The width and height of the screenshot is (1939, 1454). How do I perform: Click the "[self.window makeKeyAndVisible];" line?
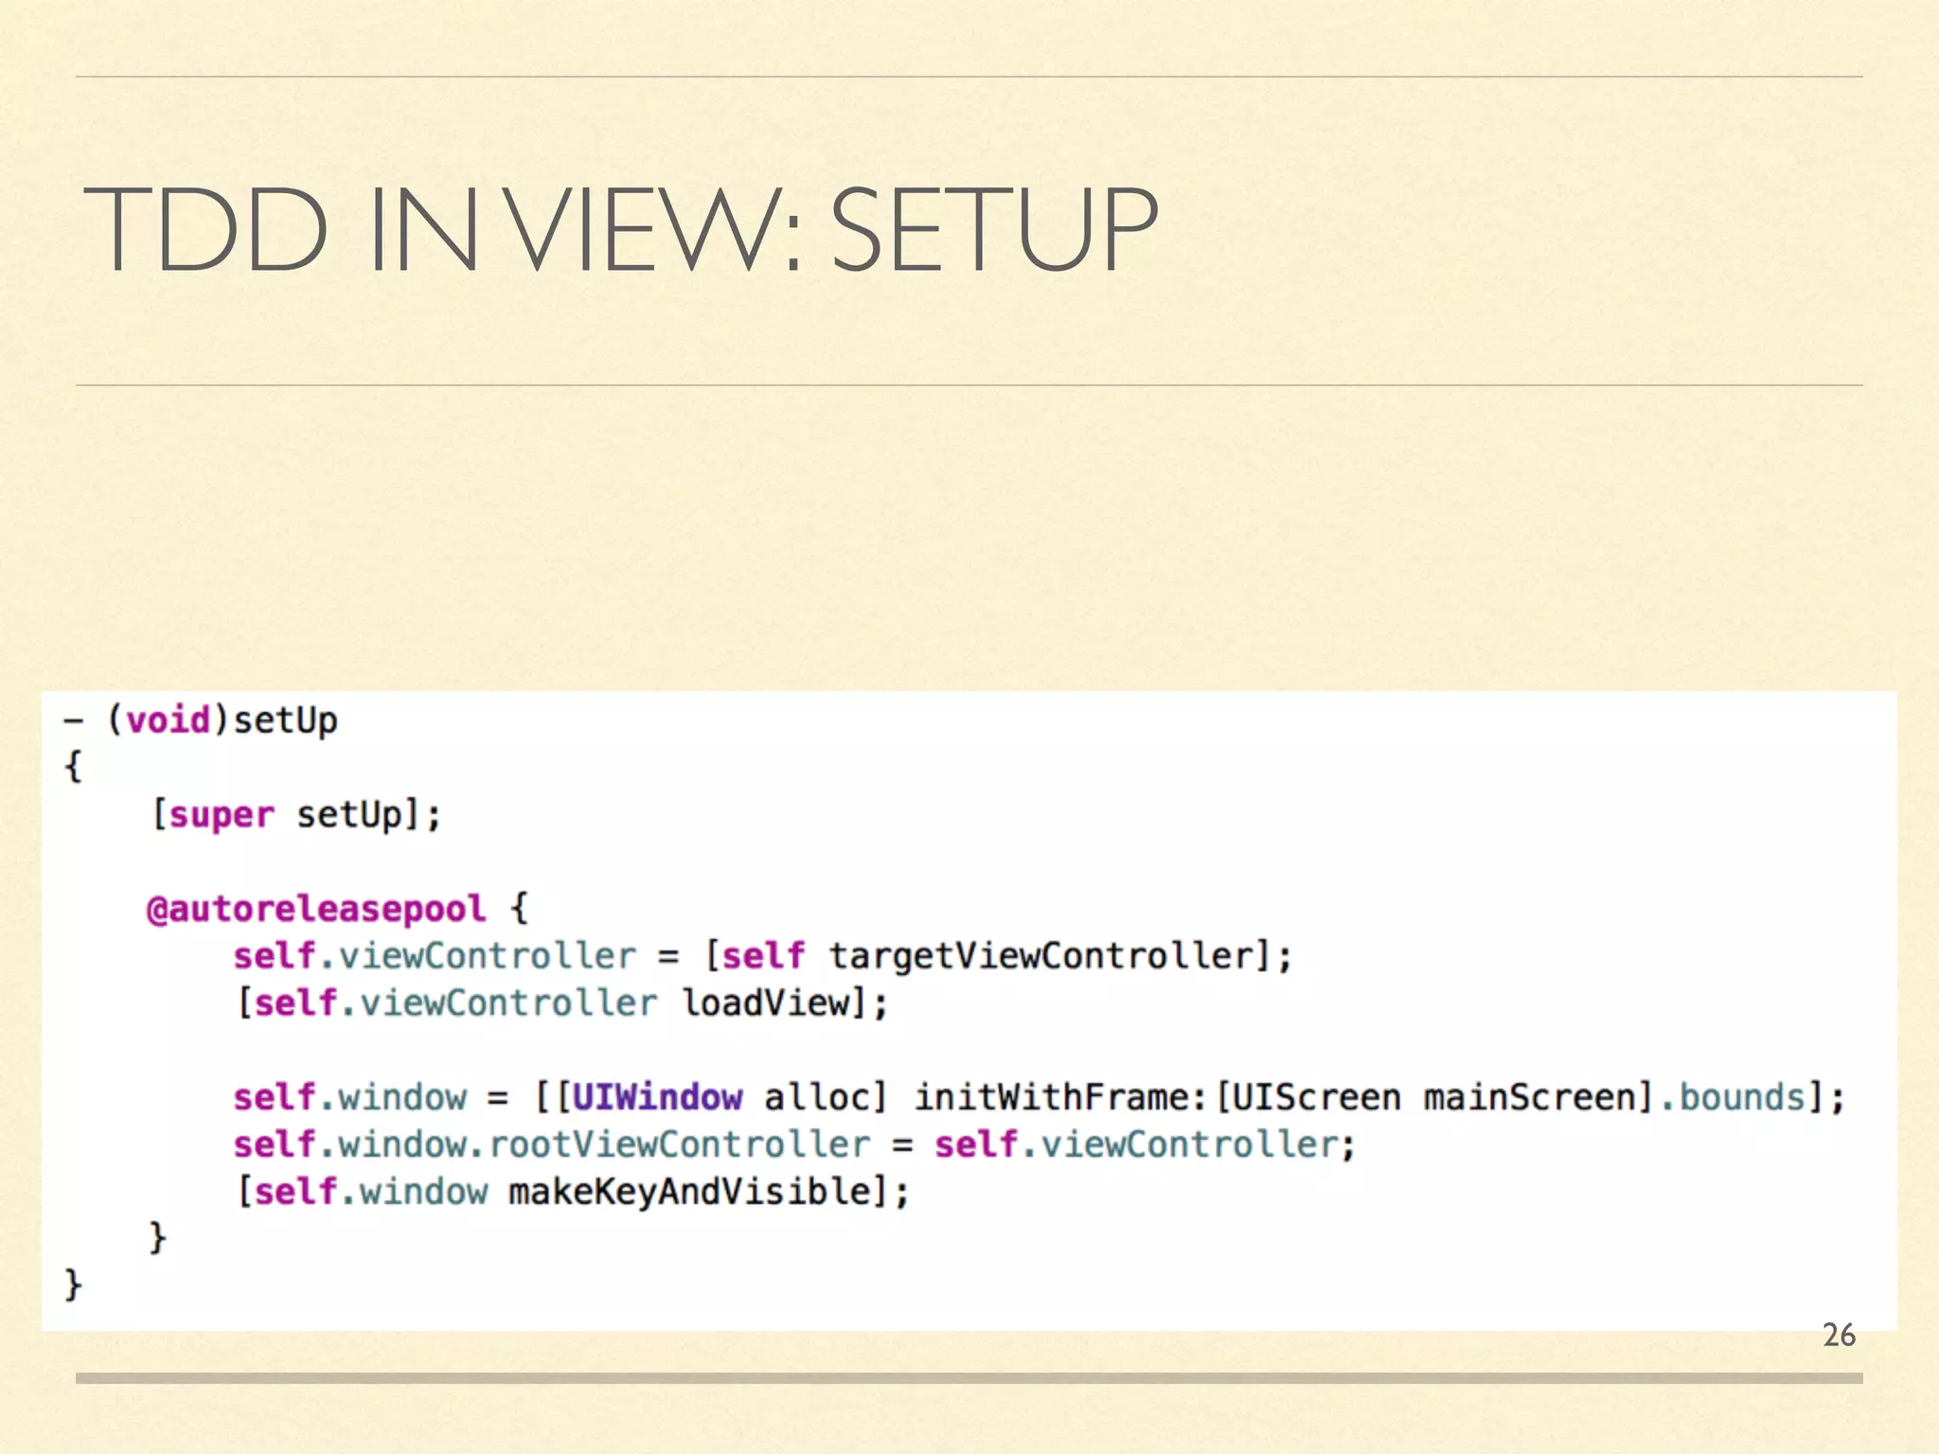click(573, 1191)
